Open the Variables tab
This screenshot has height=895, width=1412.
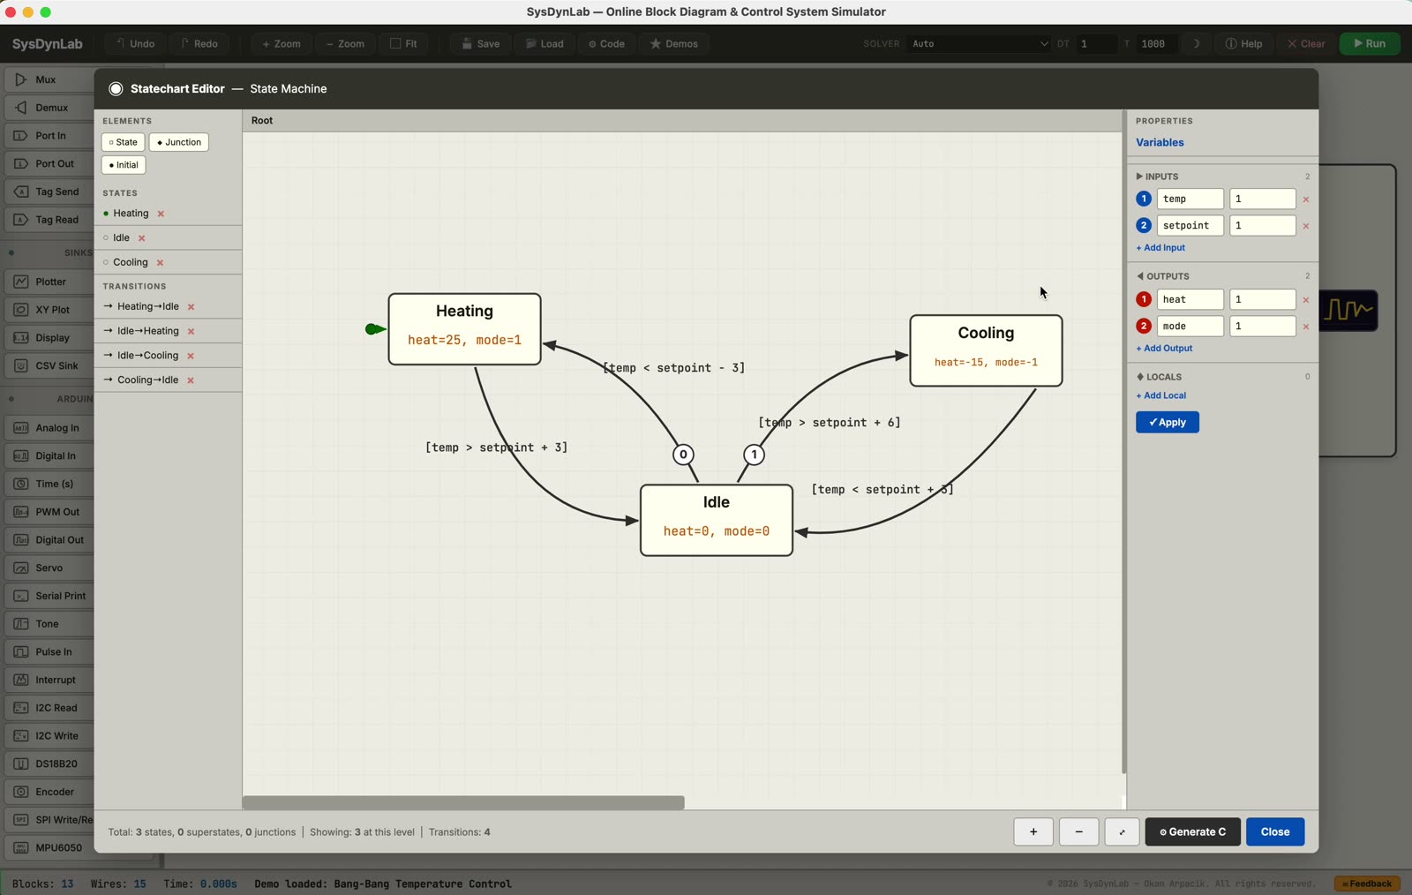click(1160, 142)
